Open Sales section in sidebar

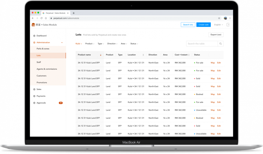pos(39,89)
